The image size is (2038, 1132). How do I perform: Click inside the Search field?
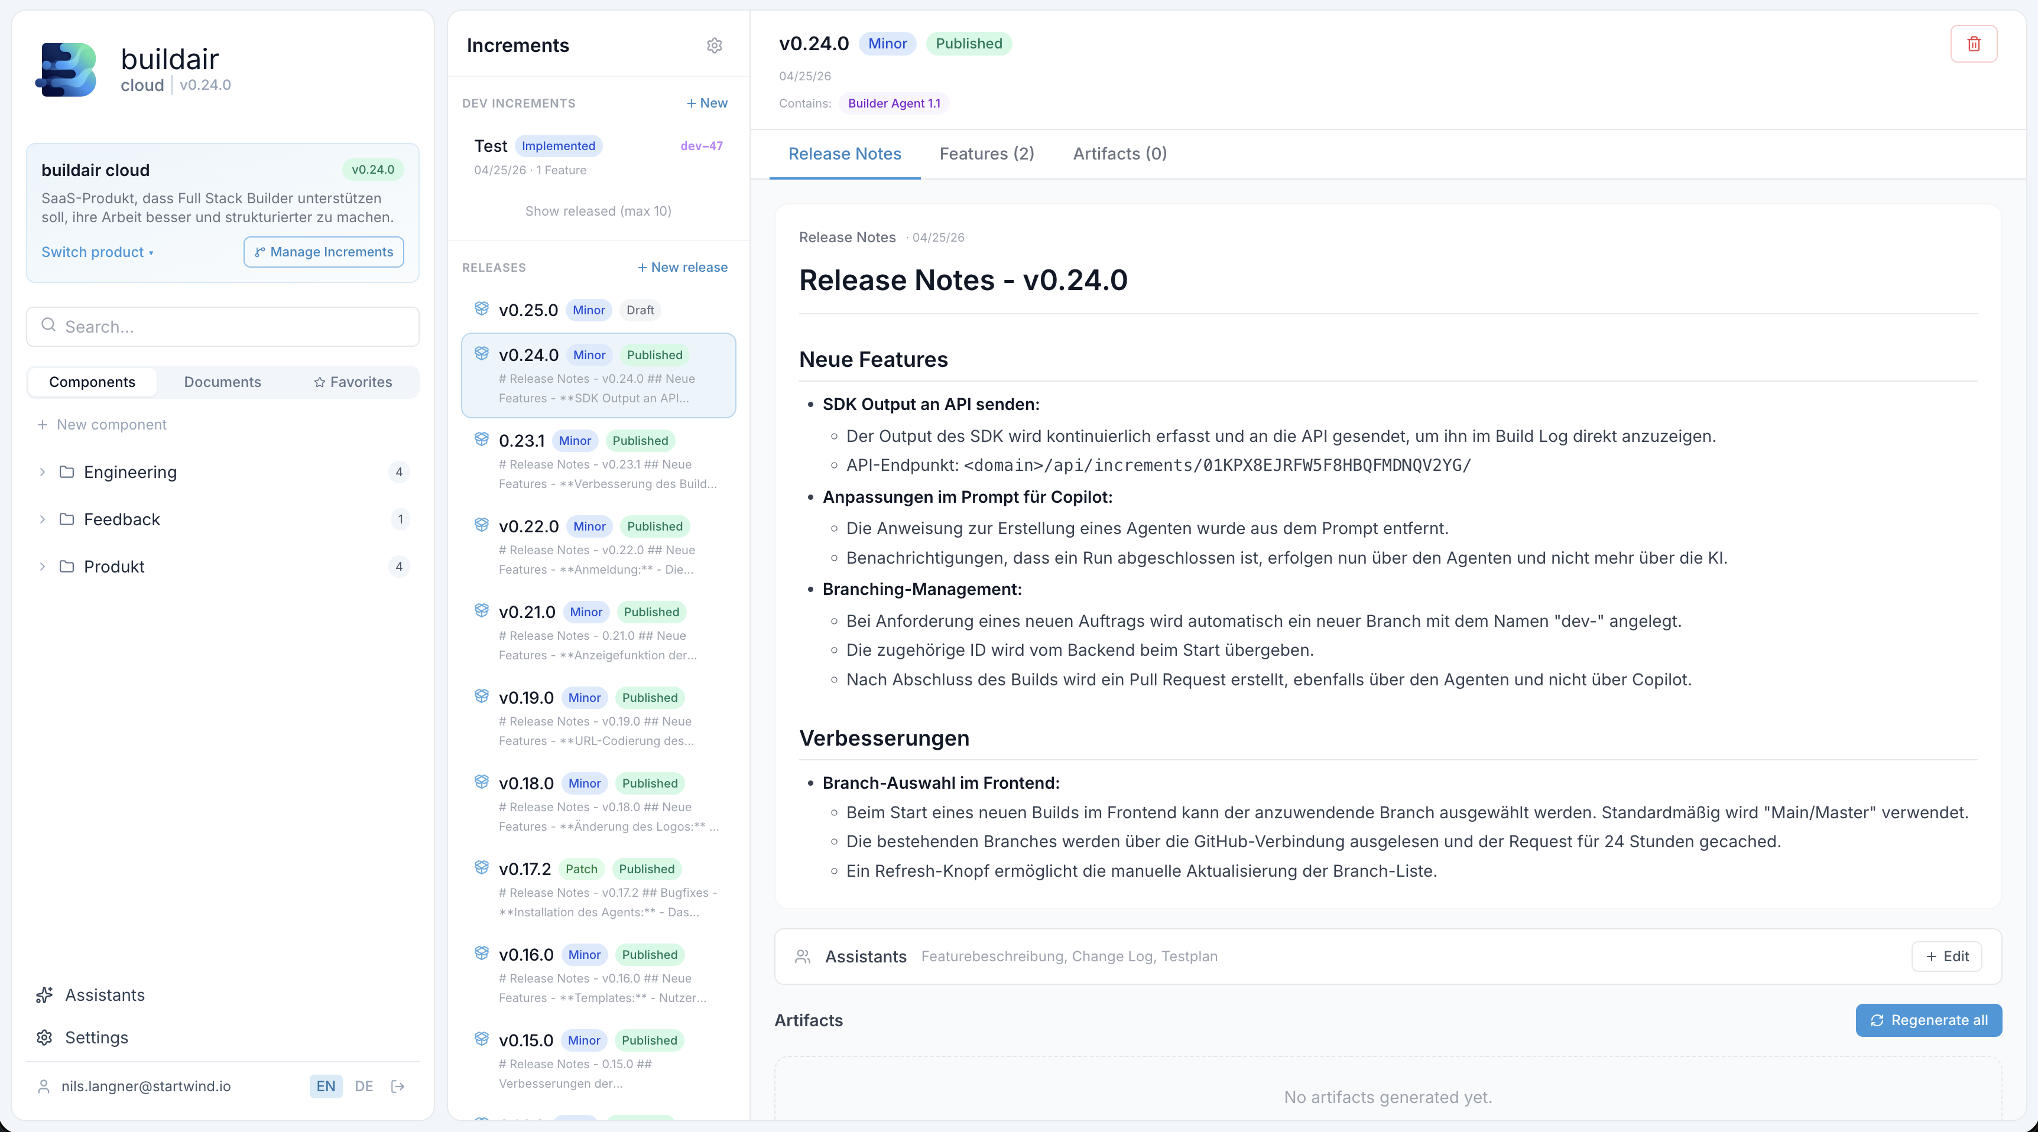coord(222,326)
